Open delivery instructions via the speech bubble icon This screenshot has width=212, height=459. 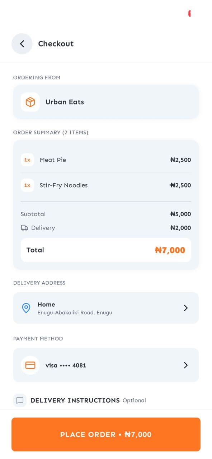pyautogui.click(x=20, y=400)
